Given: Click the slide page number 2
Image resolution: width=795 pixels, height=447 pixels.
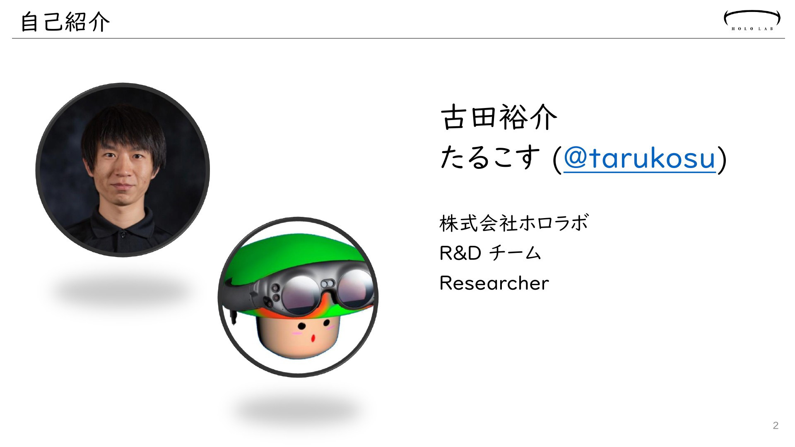Looking at the screenshot, I should pyautogui.click(x=776, y=425).
